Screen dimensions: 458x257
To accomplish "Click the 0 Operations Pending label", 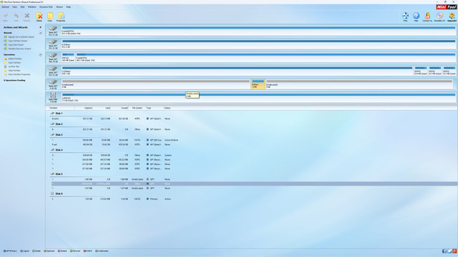I will 14,81.
